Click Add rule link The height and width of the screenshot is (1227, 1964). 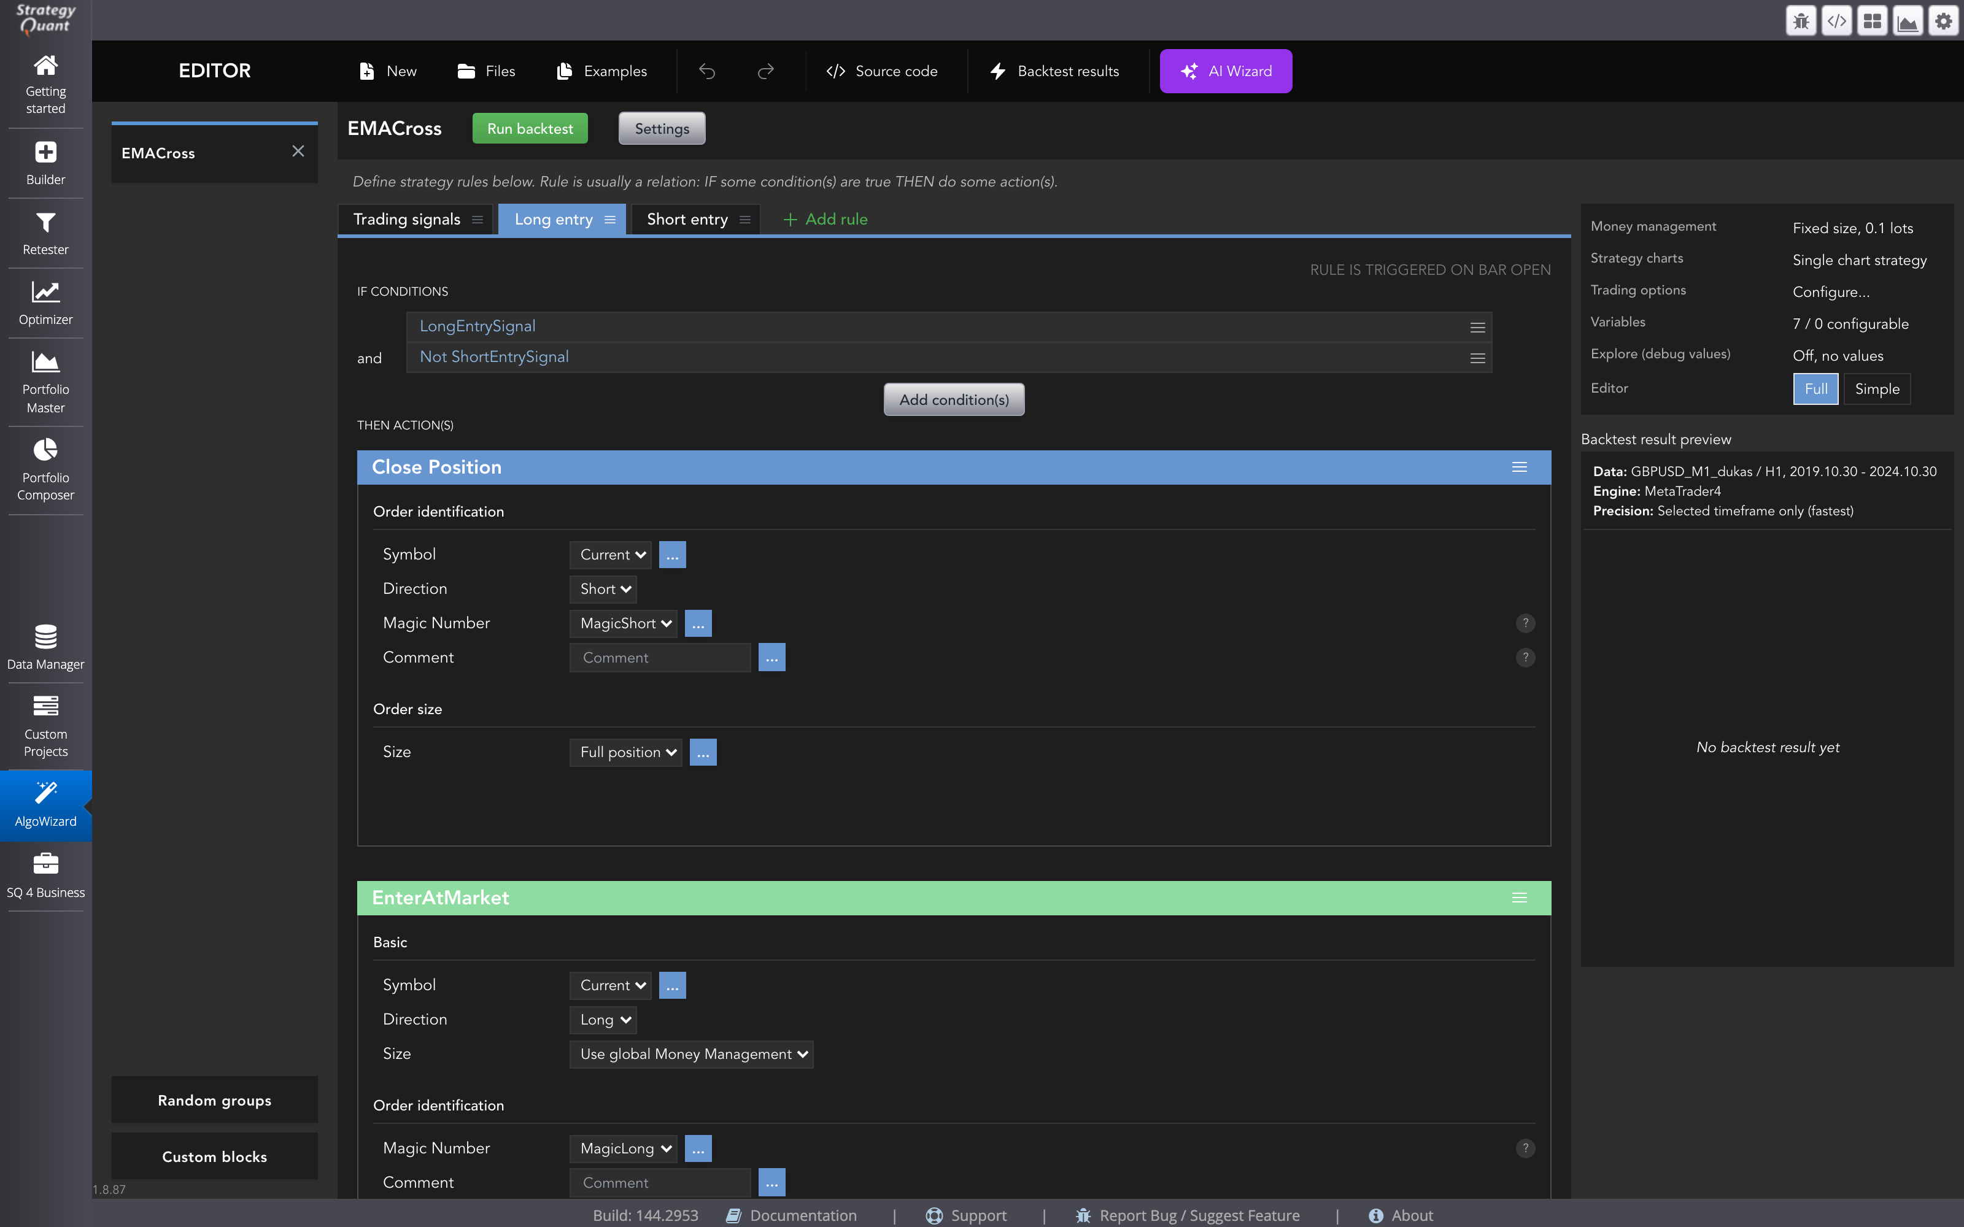(x=825, y=219)
